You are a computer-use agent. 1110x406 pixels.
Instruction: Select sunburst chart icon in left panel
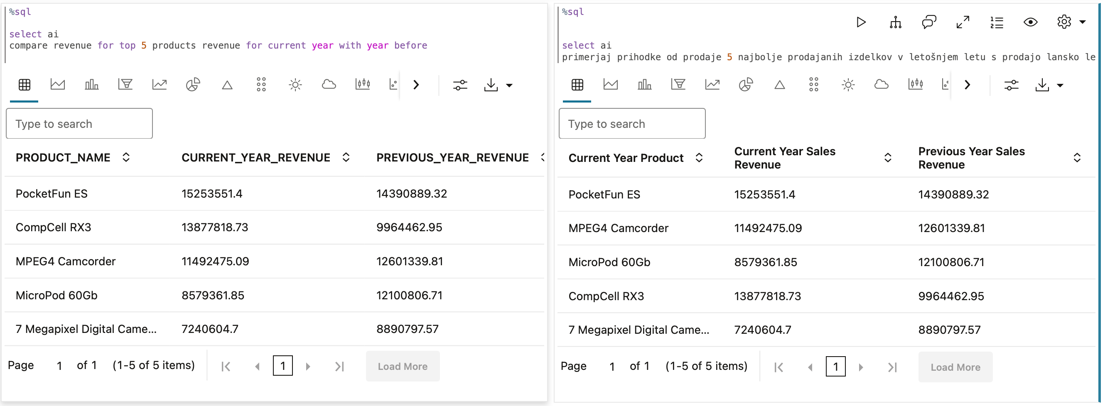[x=295, y=84]
